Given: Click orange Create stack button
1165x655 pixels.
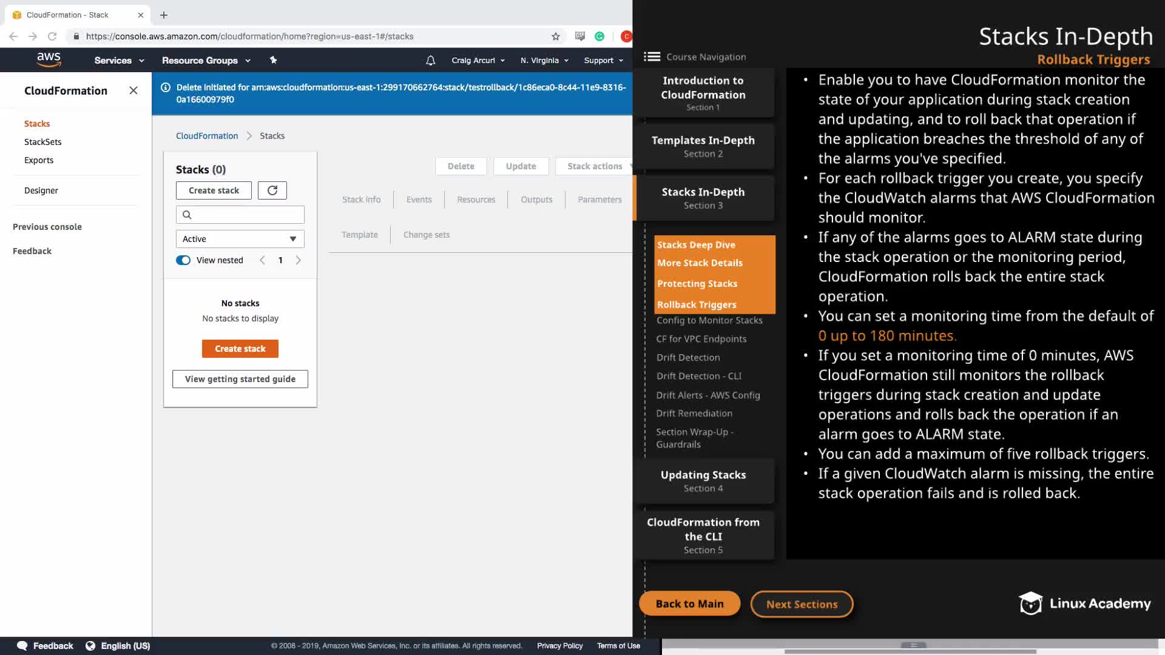Looking at the screenshot, I should 240,349.
